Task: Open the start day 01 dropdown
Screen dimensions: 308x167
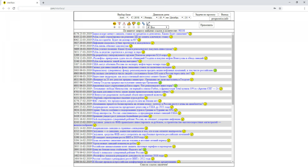Action: click(x=162, y=18)
